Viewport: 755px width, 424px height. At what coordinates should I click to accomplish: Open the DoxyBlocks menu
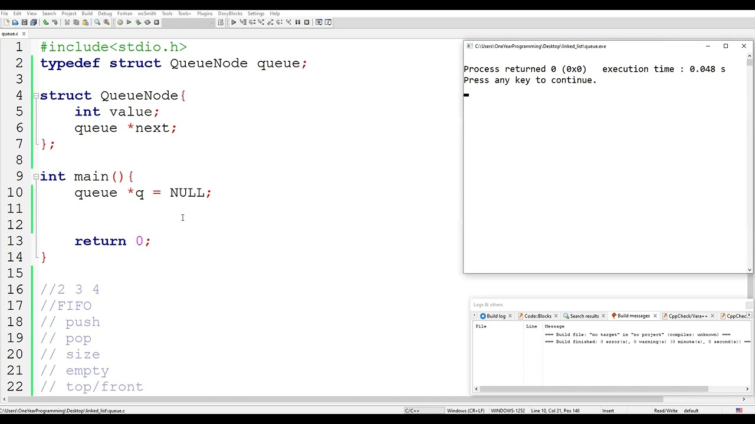pos(230,13)
